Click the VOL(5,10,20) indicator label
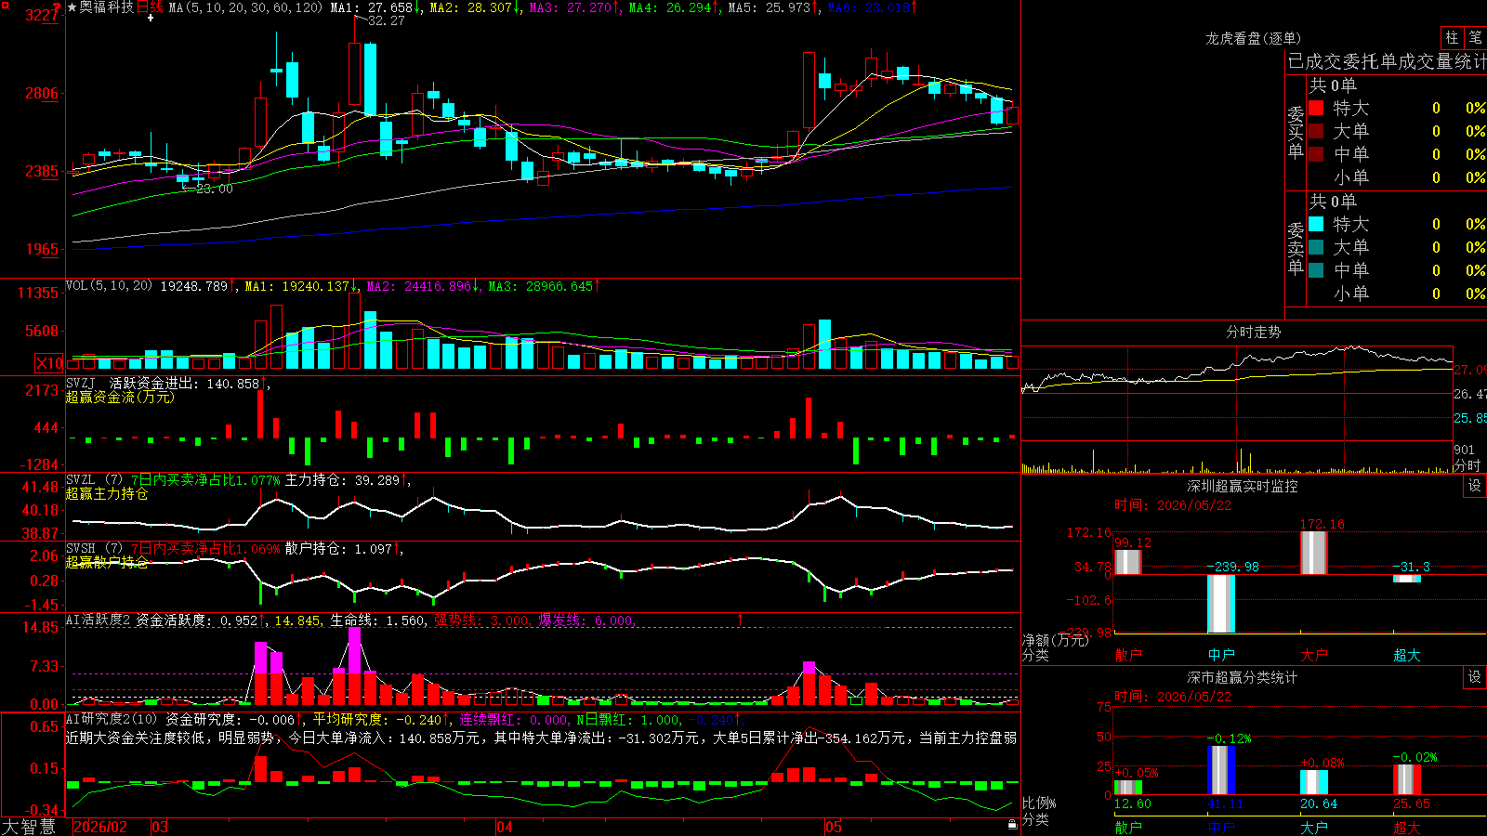 point(109,286)
